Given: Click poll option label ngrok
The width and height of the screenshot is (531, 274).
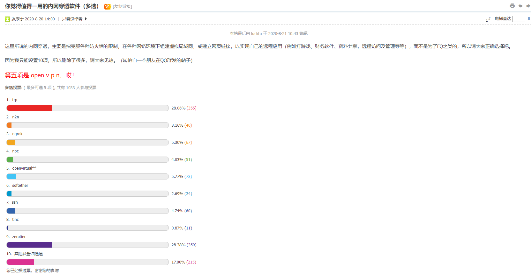Looking at the screenshot, I should 18,134.
